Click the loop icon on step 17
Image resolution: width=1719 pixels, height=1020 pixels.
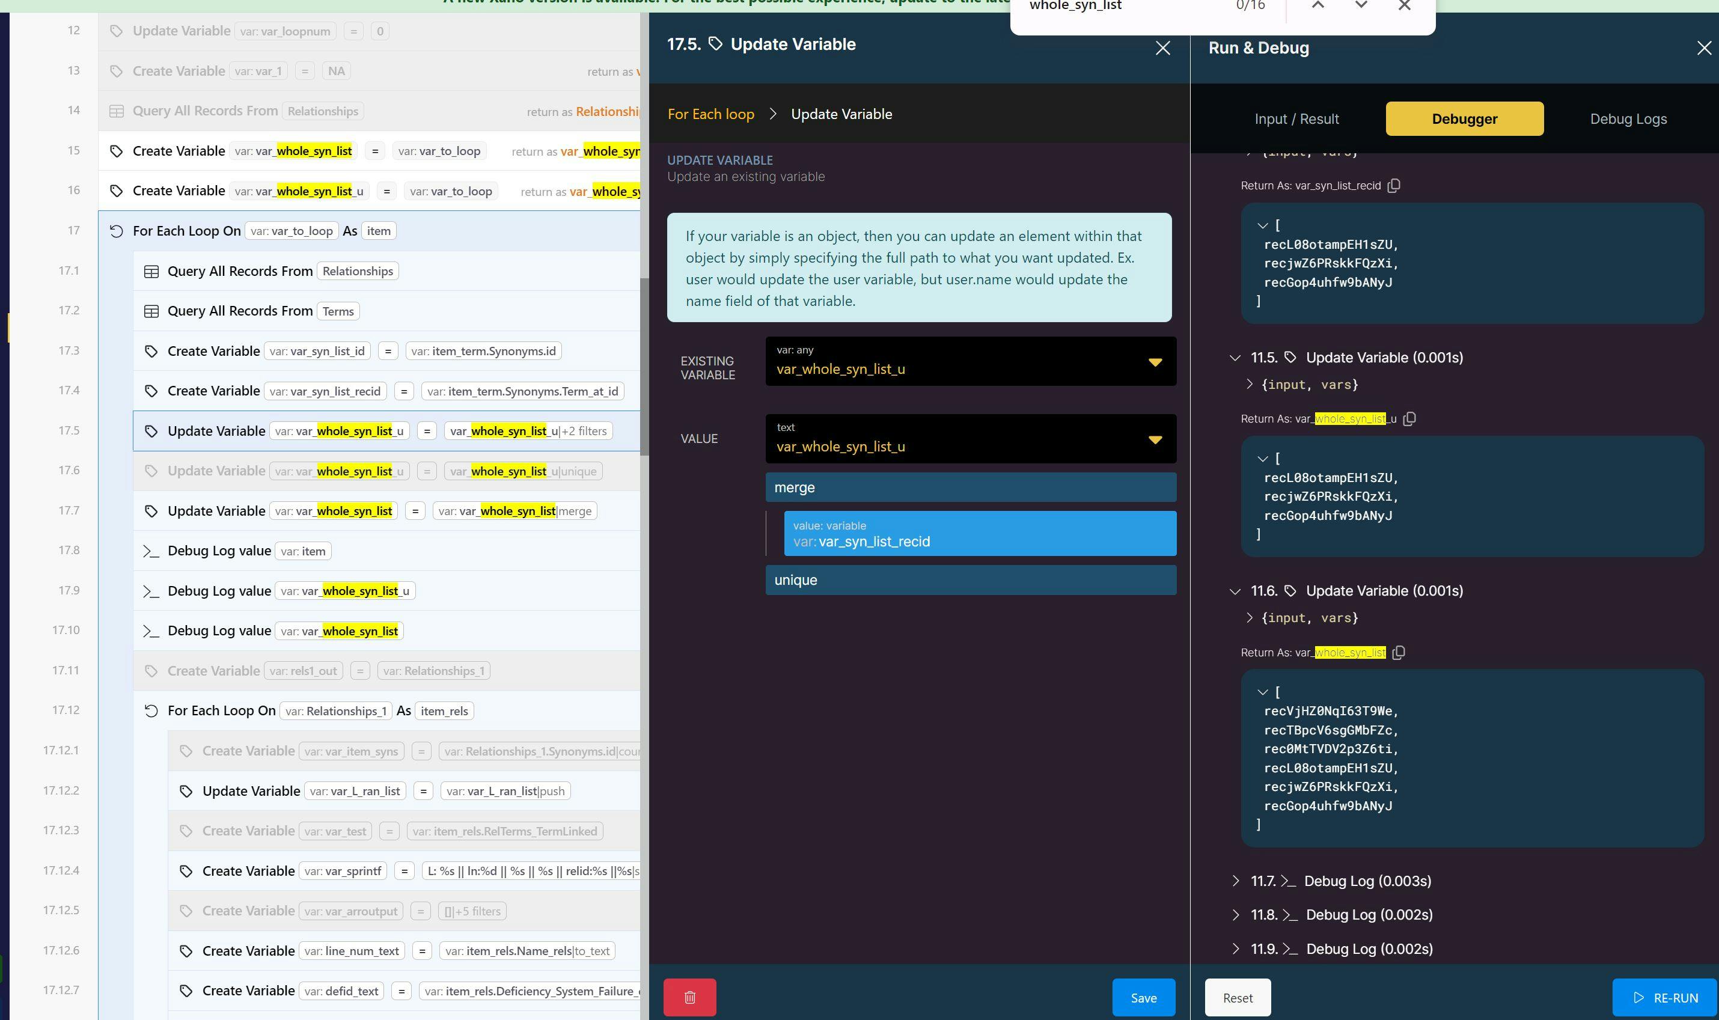[x=116, y=231]
